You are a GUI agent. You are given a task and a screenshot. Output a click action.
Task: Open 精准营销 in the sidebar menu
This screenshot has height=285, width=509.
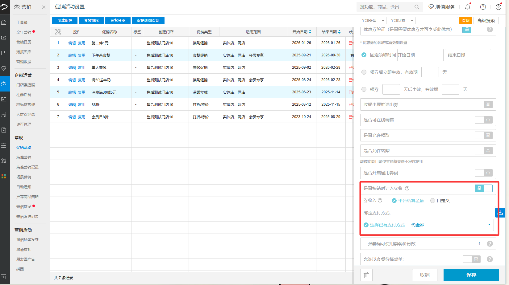(x=24, y=157)
